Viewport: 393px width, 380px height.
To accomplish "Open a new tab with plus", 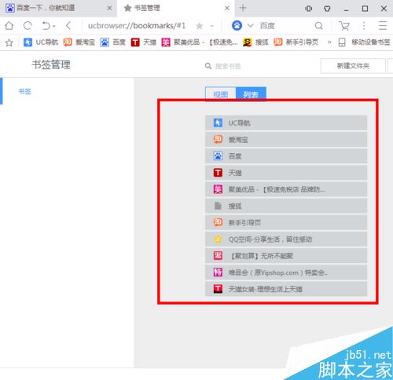I will (243, 8).
